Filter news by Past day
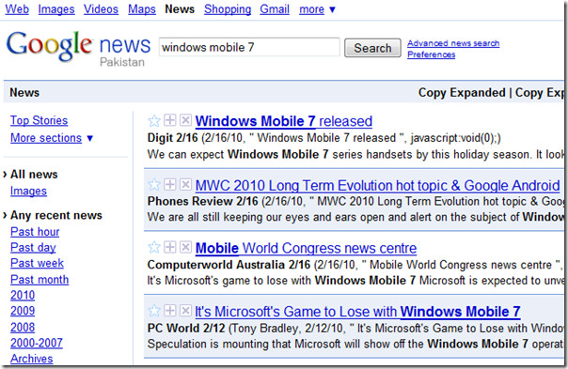 coord(33,248)
